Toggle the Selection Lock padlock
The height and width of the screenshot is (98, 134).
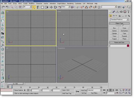click(25, 90)
